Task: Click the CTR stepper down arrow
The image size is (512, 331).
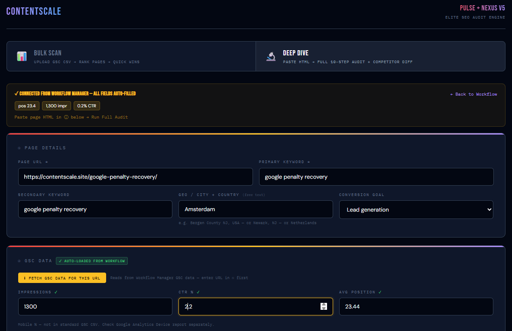Action: [324, 309]
